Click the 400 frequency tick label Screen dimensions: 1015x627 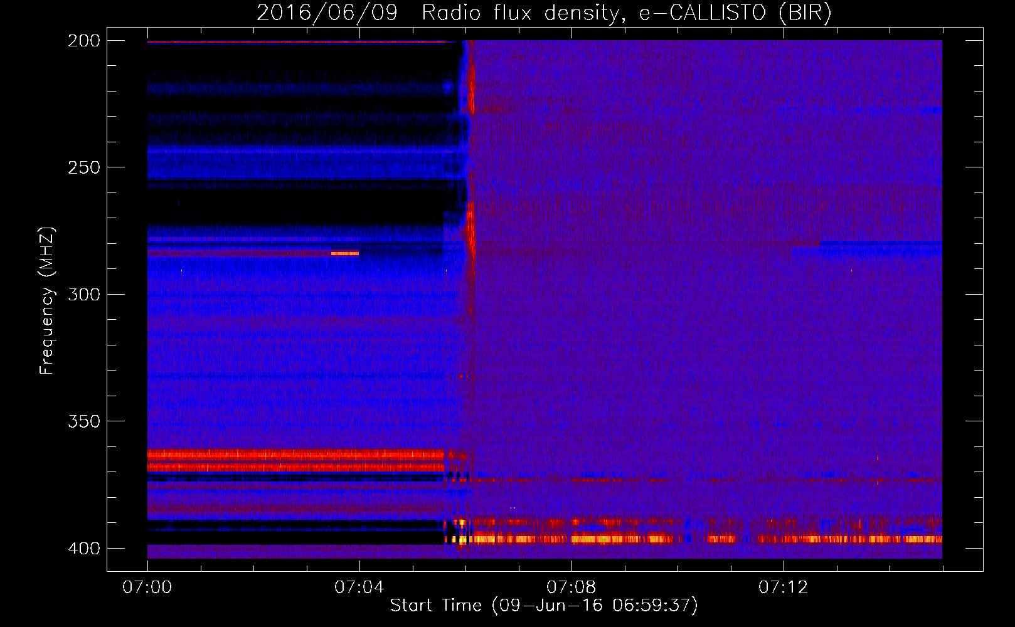(84, 549)
